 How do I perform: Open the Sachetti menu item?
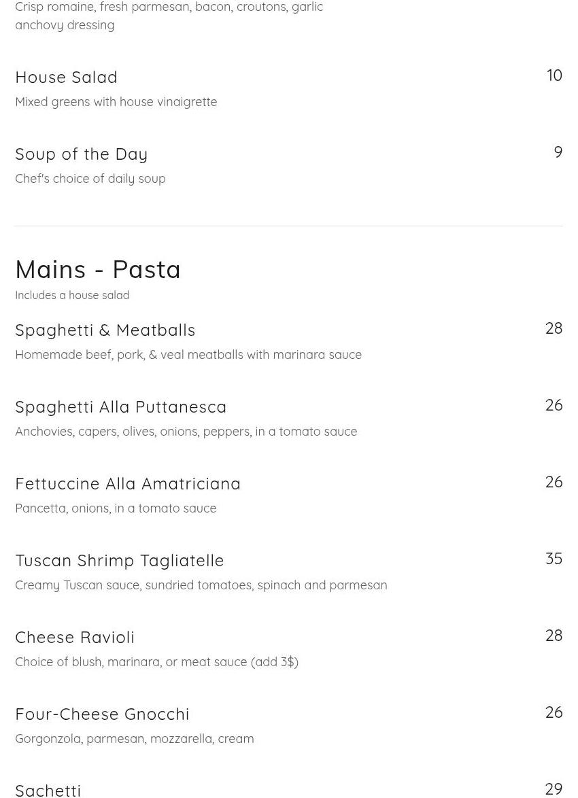[48, 790]
